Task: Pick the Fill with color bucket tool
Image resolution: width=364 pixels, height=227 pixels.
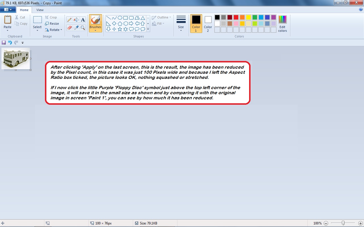Action: 76,20
